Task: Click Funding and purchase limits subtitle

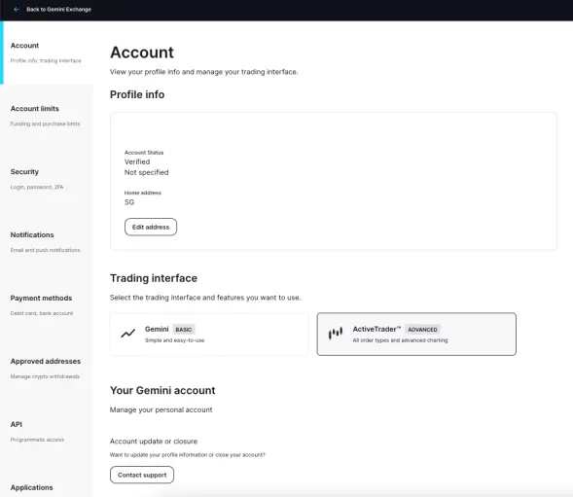Action: tap(45, 124)
